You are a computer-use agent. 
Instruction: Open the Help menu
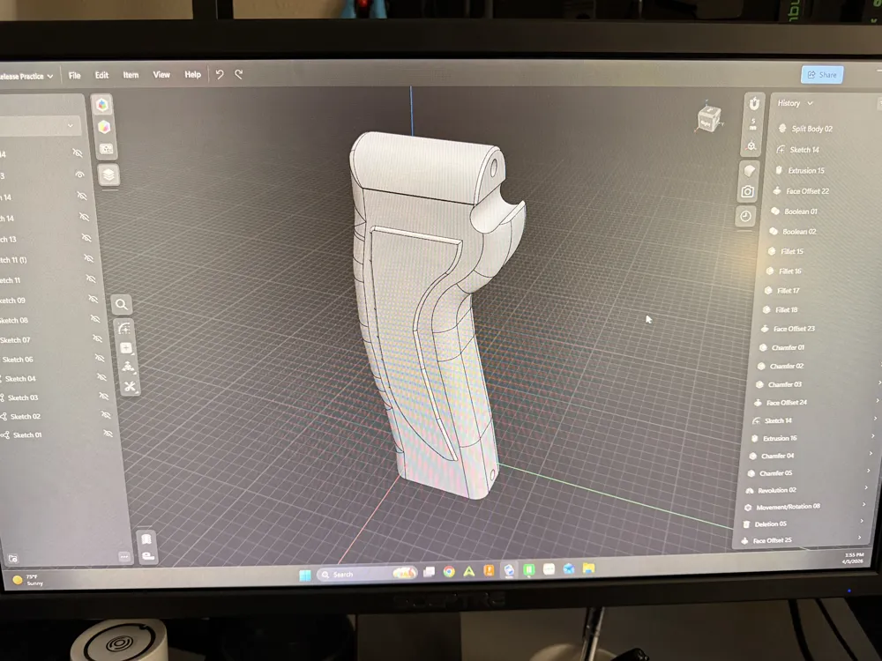192,74
